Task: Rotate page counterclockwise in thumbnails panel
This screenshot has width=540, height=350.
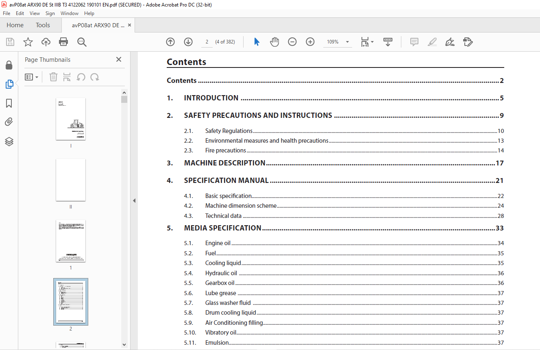Action: [81, 77]
